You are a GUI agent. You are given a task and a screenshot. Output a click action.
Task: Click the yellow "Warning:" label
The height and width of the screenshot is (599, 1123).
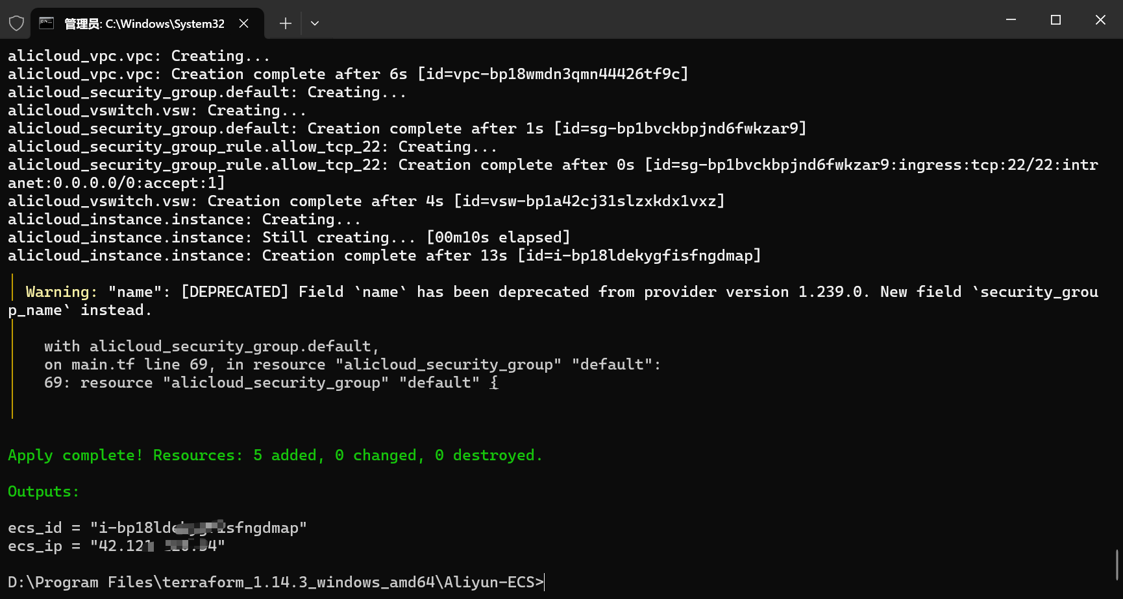(x=61, y=292)
